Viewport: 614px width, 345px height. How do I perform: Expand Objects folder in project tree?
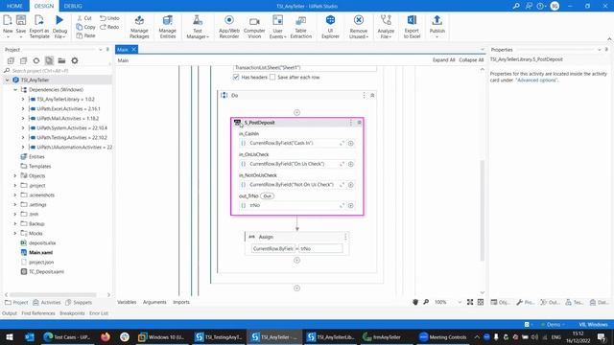(15, 175)
